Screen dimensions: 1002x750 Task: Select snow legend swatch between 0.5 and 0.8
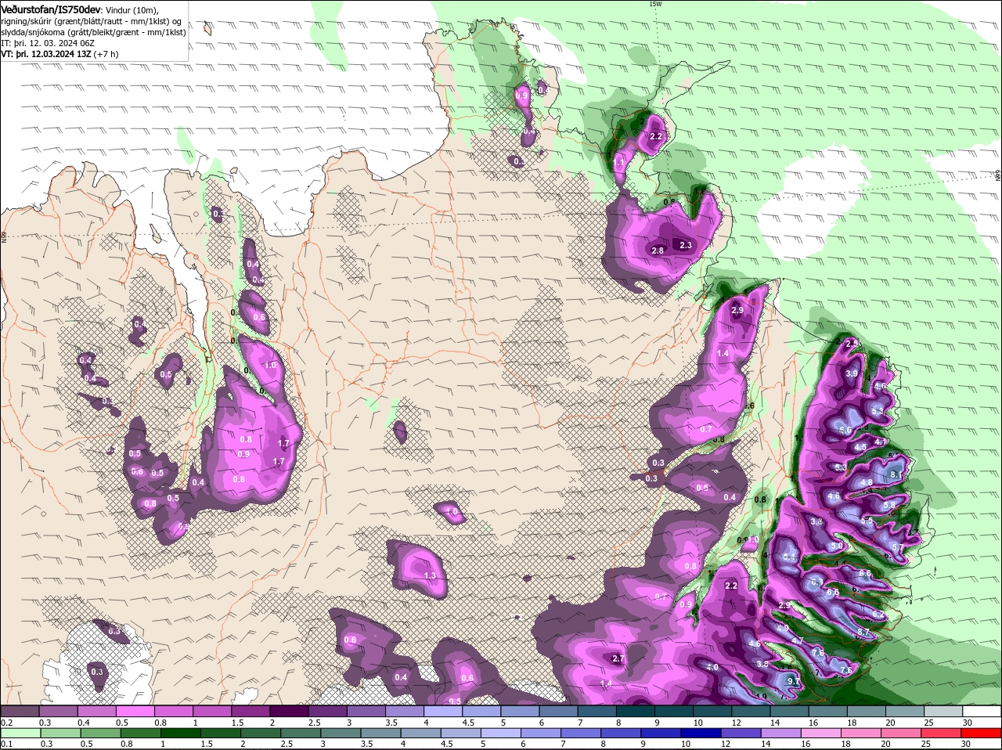[135, 711]
